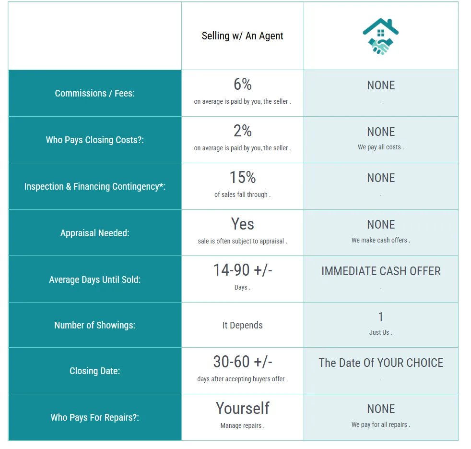Click the 15% sales fall through value
The width and height of the screenshot is (471, 449).
pyautogui.click(x=242, y=177)
